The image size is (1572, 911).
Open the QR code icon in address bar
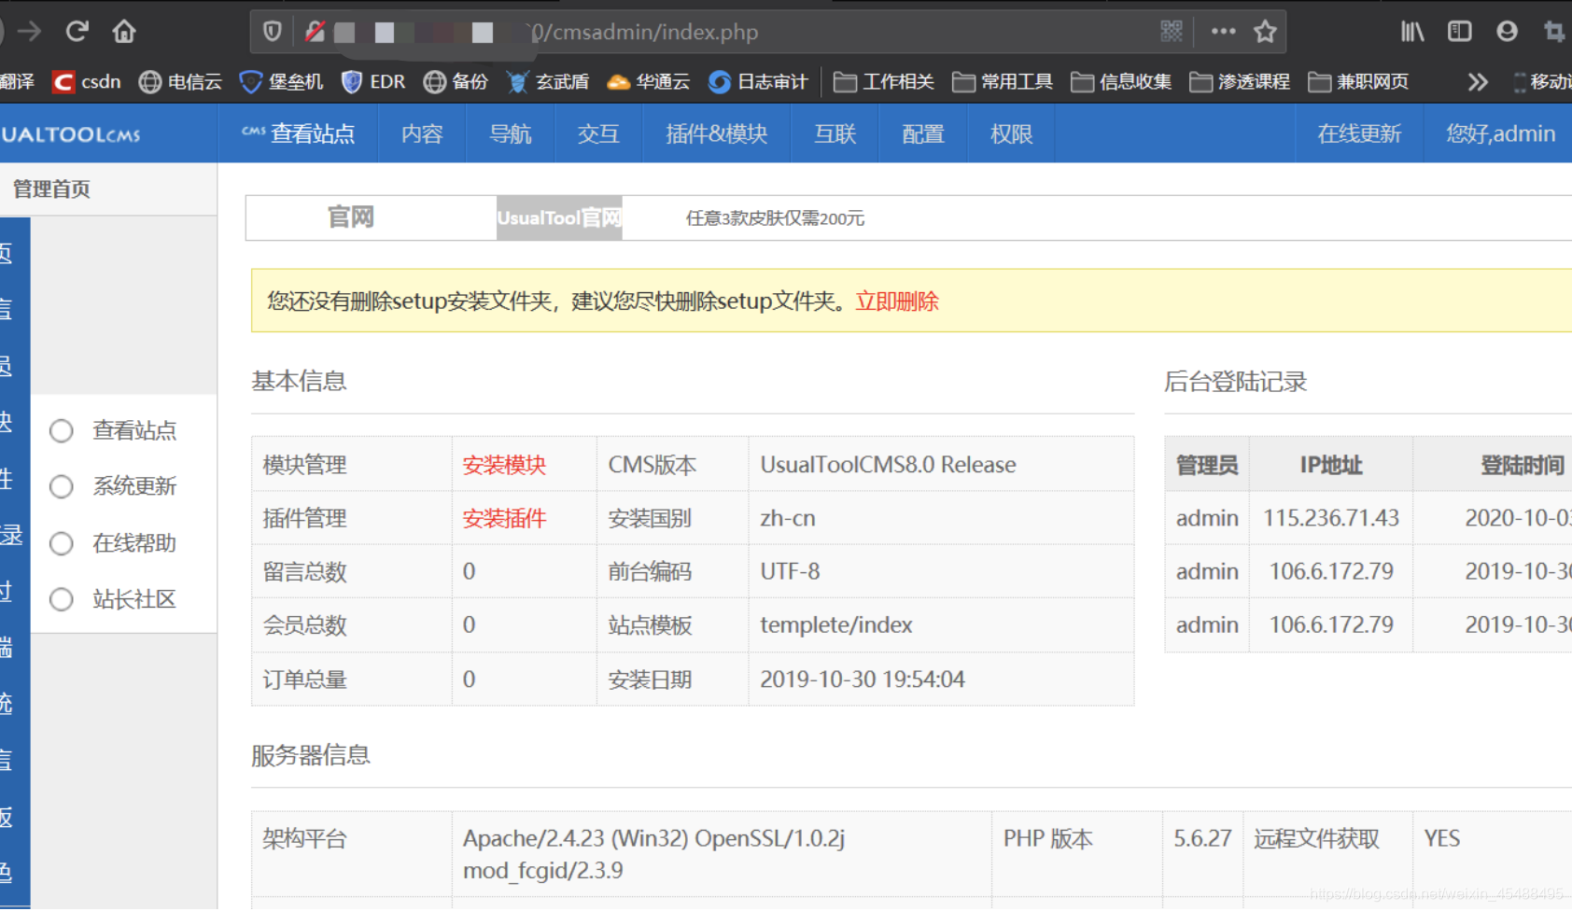[x=1172, y=32]
